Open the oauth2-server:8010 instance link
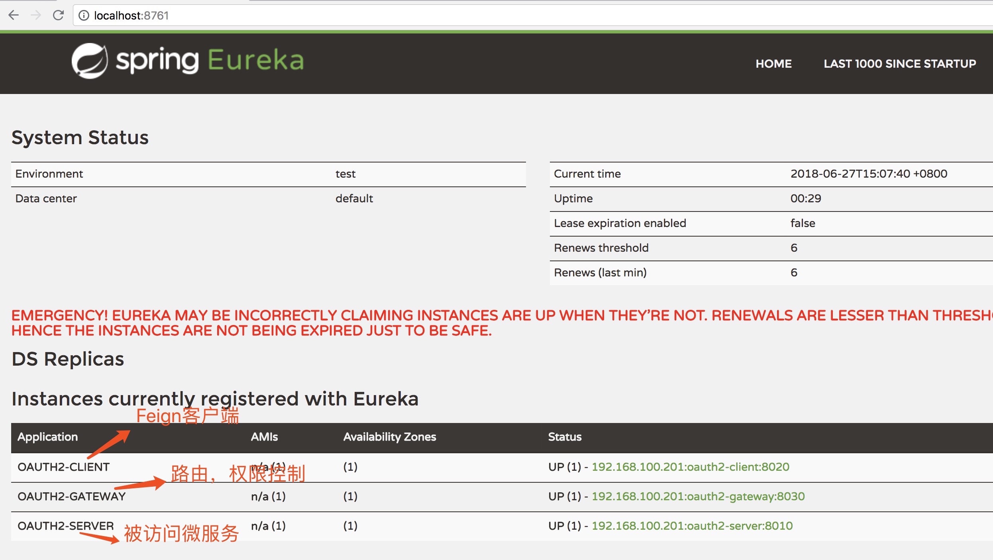 [x=692, y=525]
